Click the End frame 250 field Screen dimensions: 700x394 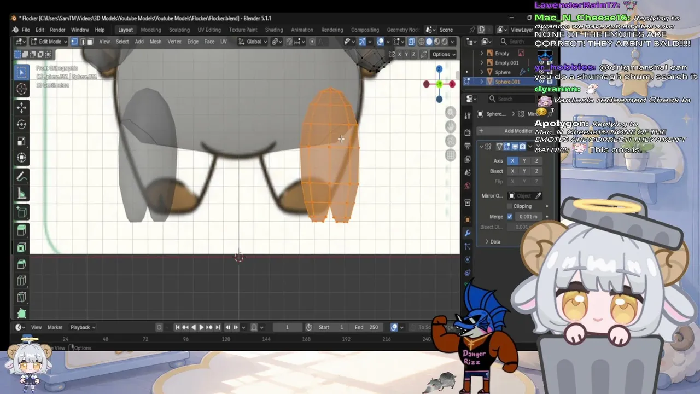click(366, 327)
